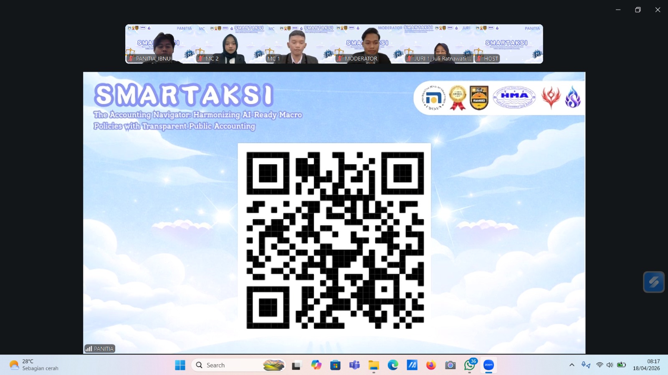
Task: Click the HMA logo on the shared slide
Action: 514,97
